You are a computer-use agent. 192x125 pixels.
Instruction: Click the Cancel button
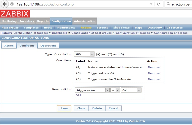tap(113, 108)
